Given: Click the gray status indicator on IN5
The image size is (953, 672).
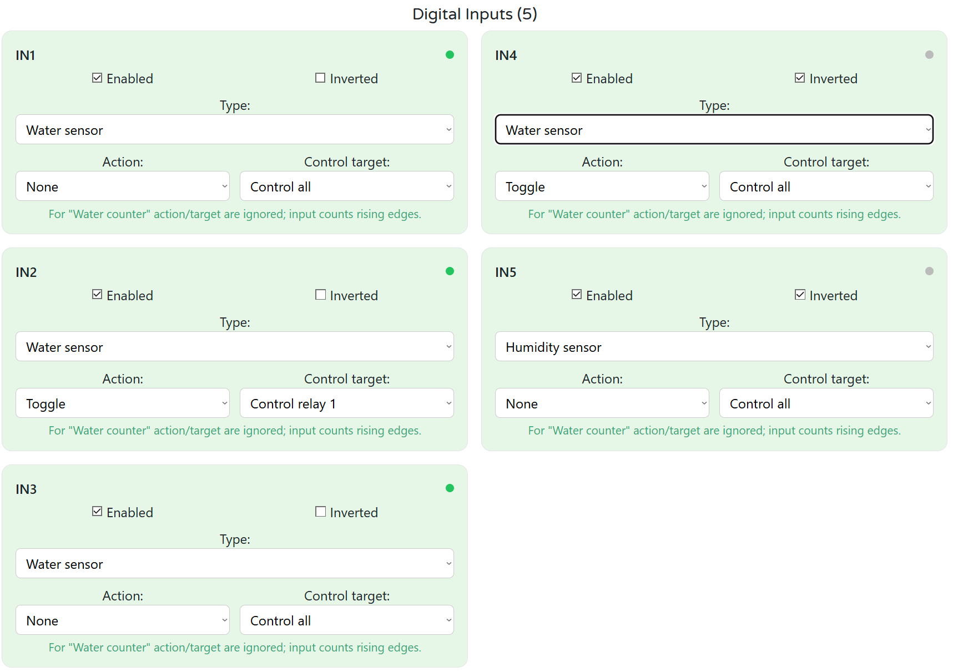Looking at the screenshot, I should coord(929,271).
